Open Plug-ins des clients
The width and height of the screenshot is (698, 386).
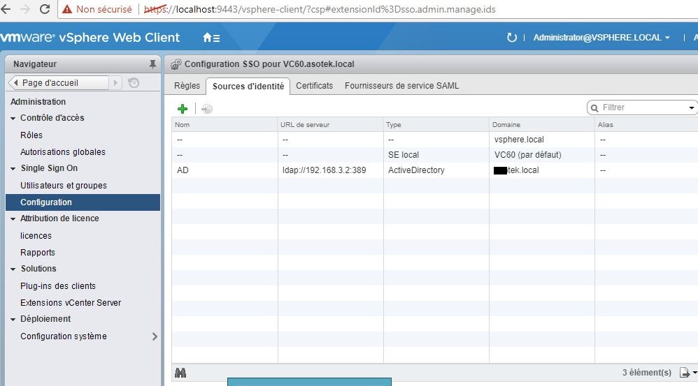pyautogui.click(x=58, y=286)
